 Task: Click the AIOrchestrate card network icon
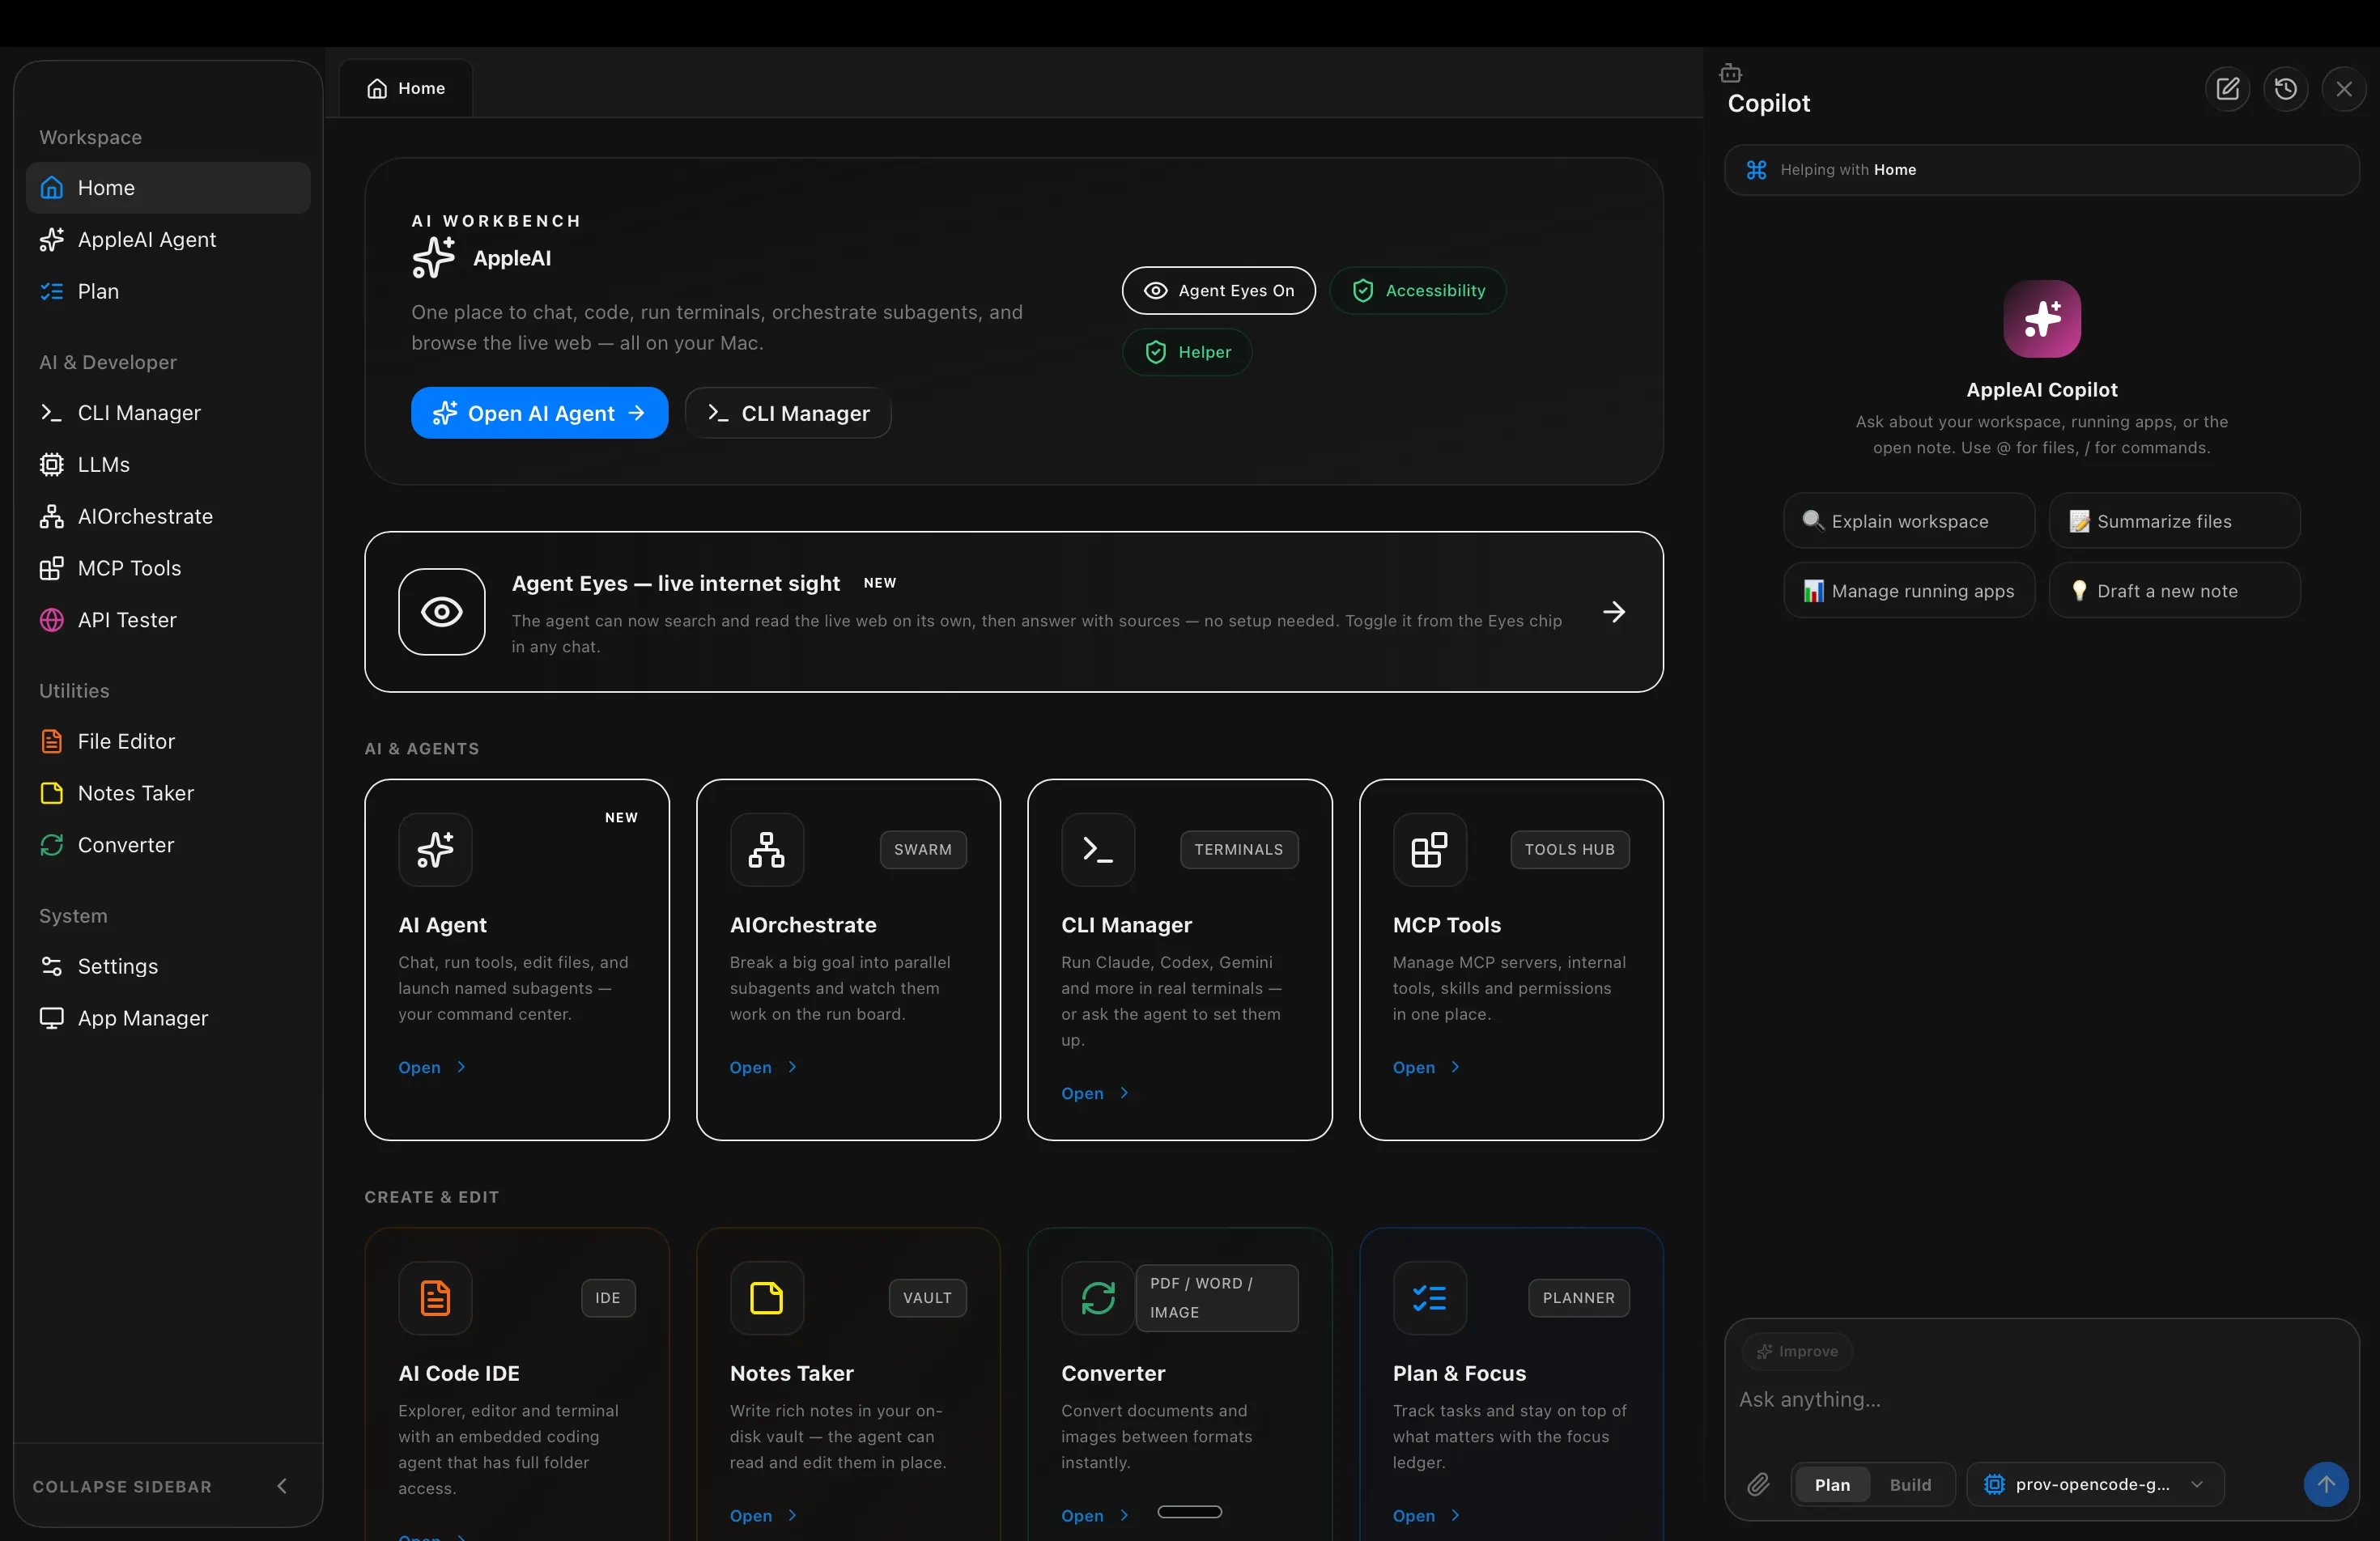pos(766,849)
